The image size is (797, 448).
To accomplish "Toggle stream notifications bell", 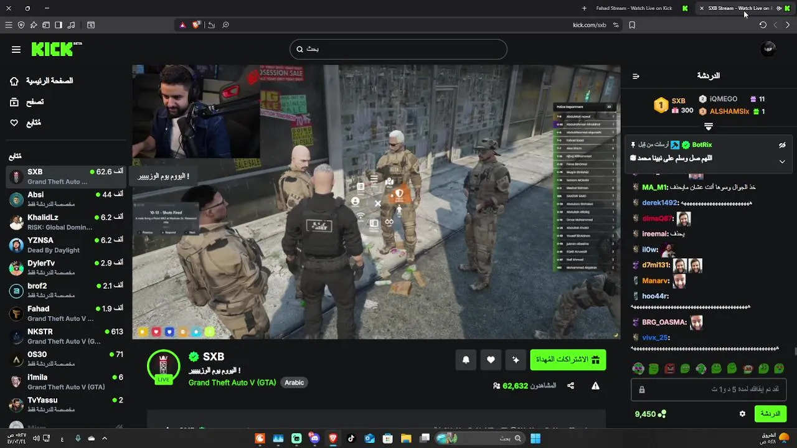I will pyautogui.click(x=466, y=360).
